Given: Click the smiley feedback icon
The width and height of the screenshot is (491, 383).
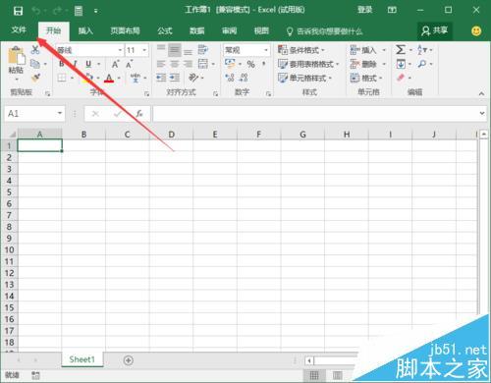Looking at the screenshot, I should click(476, 31).
